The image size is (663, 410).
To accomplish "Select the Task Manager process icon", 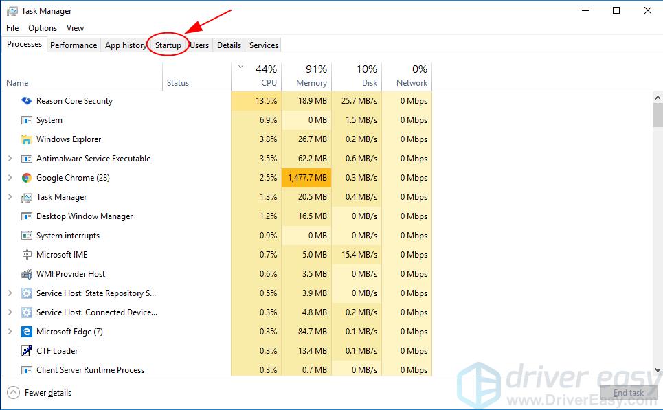I will tap(27, 197).
